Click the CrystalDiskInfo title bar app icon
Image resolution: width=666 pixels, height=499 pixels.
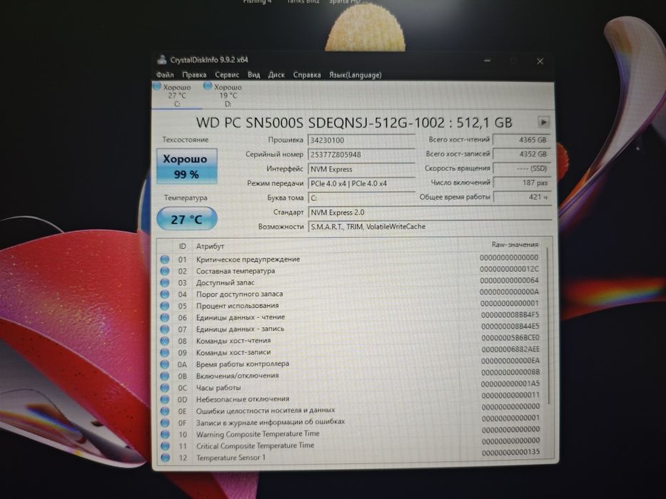[162, 60]
